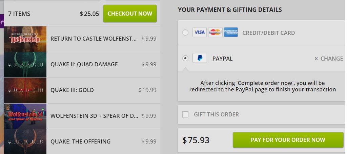Open Return to Castle Wolfenstein thumbnail
347x154 pixels.
point(25,39)
